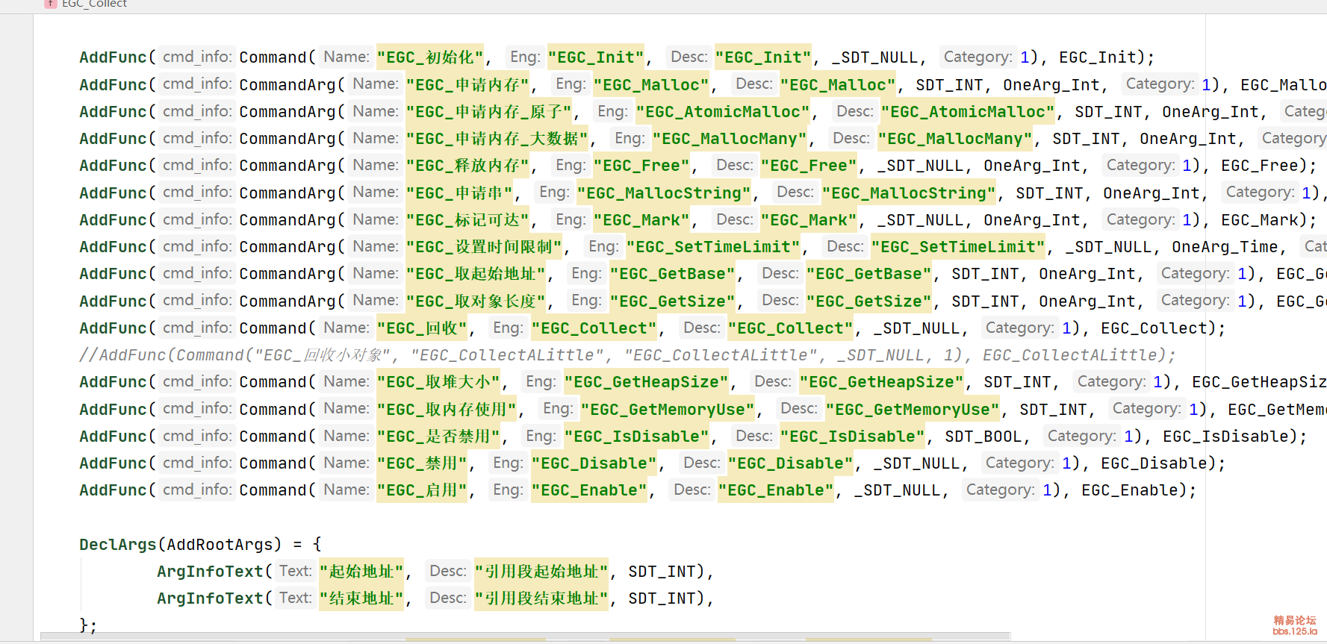Select the EGC_Collect breadcrumb label
The height and width of the screenshot is (644, 1327).
tap(94, 4)
